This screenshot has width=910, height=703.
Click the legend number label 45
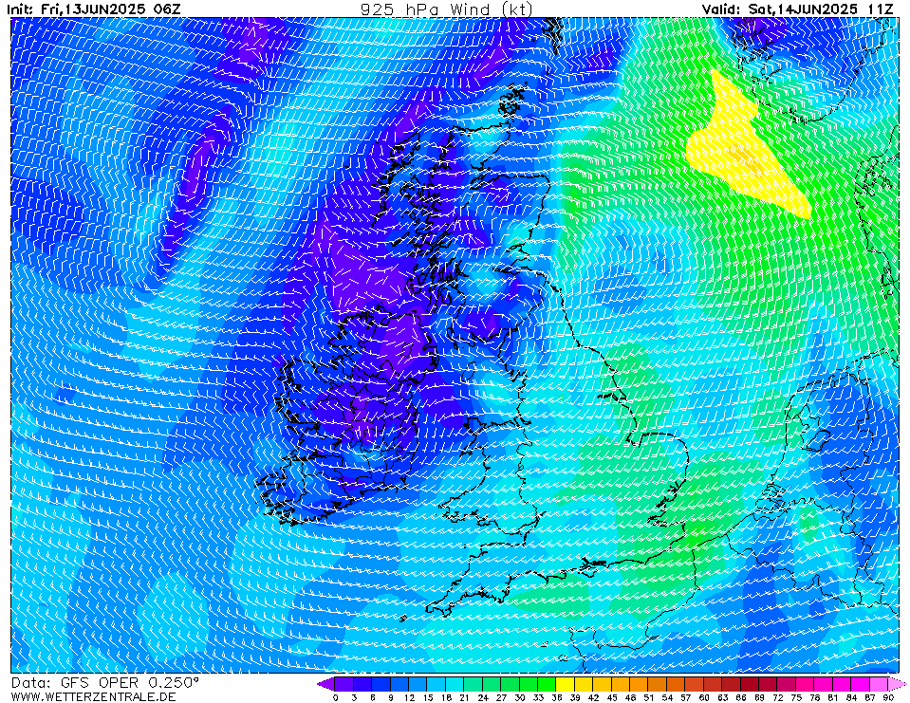tap(612, 697)
